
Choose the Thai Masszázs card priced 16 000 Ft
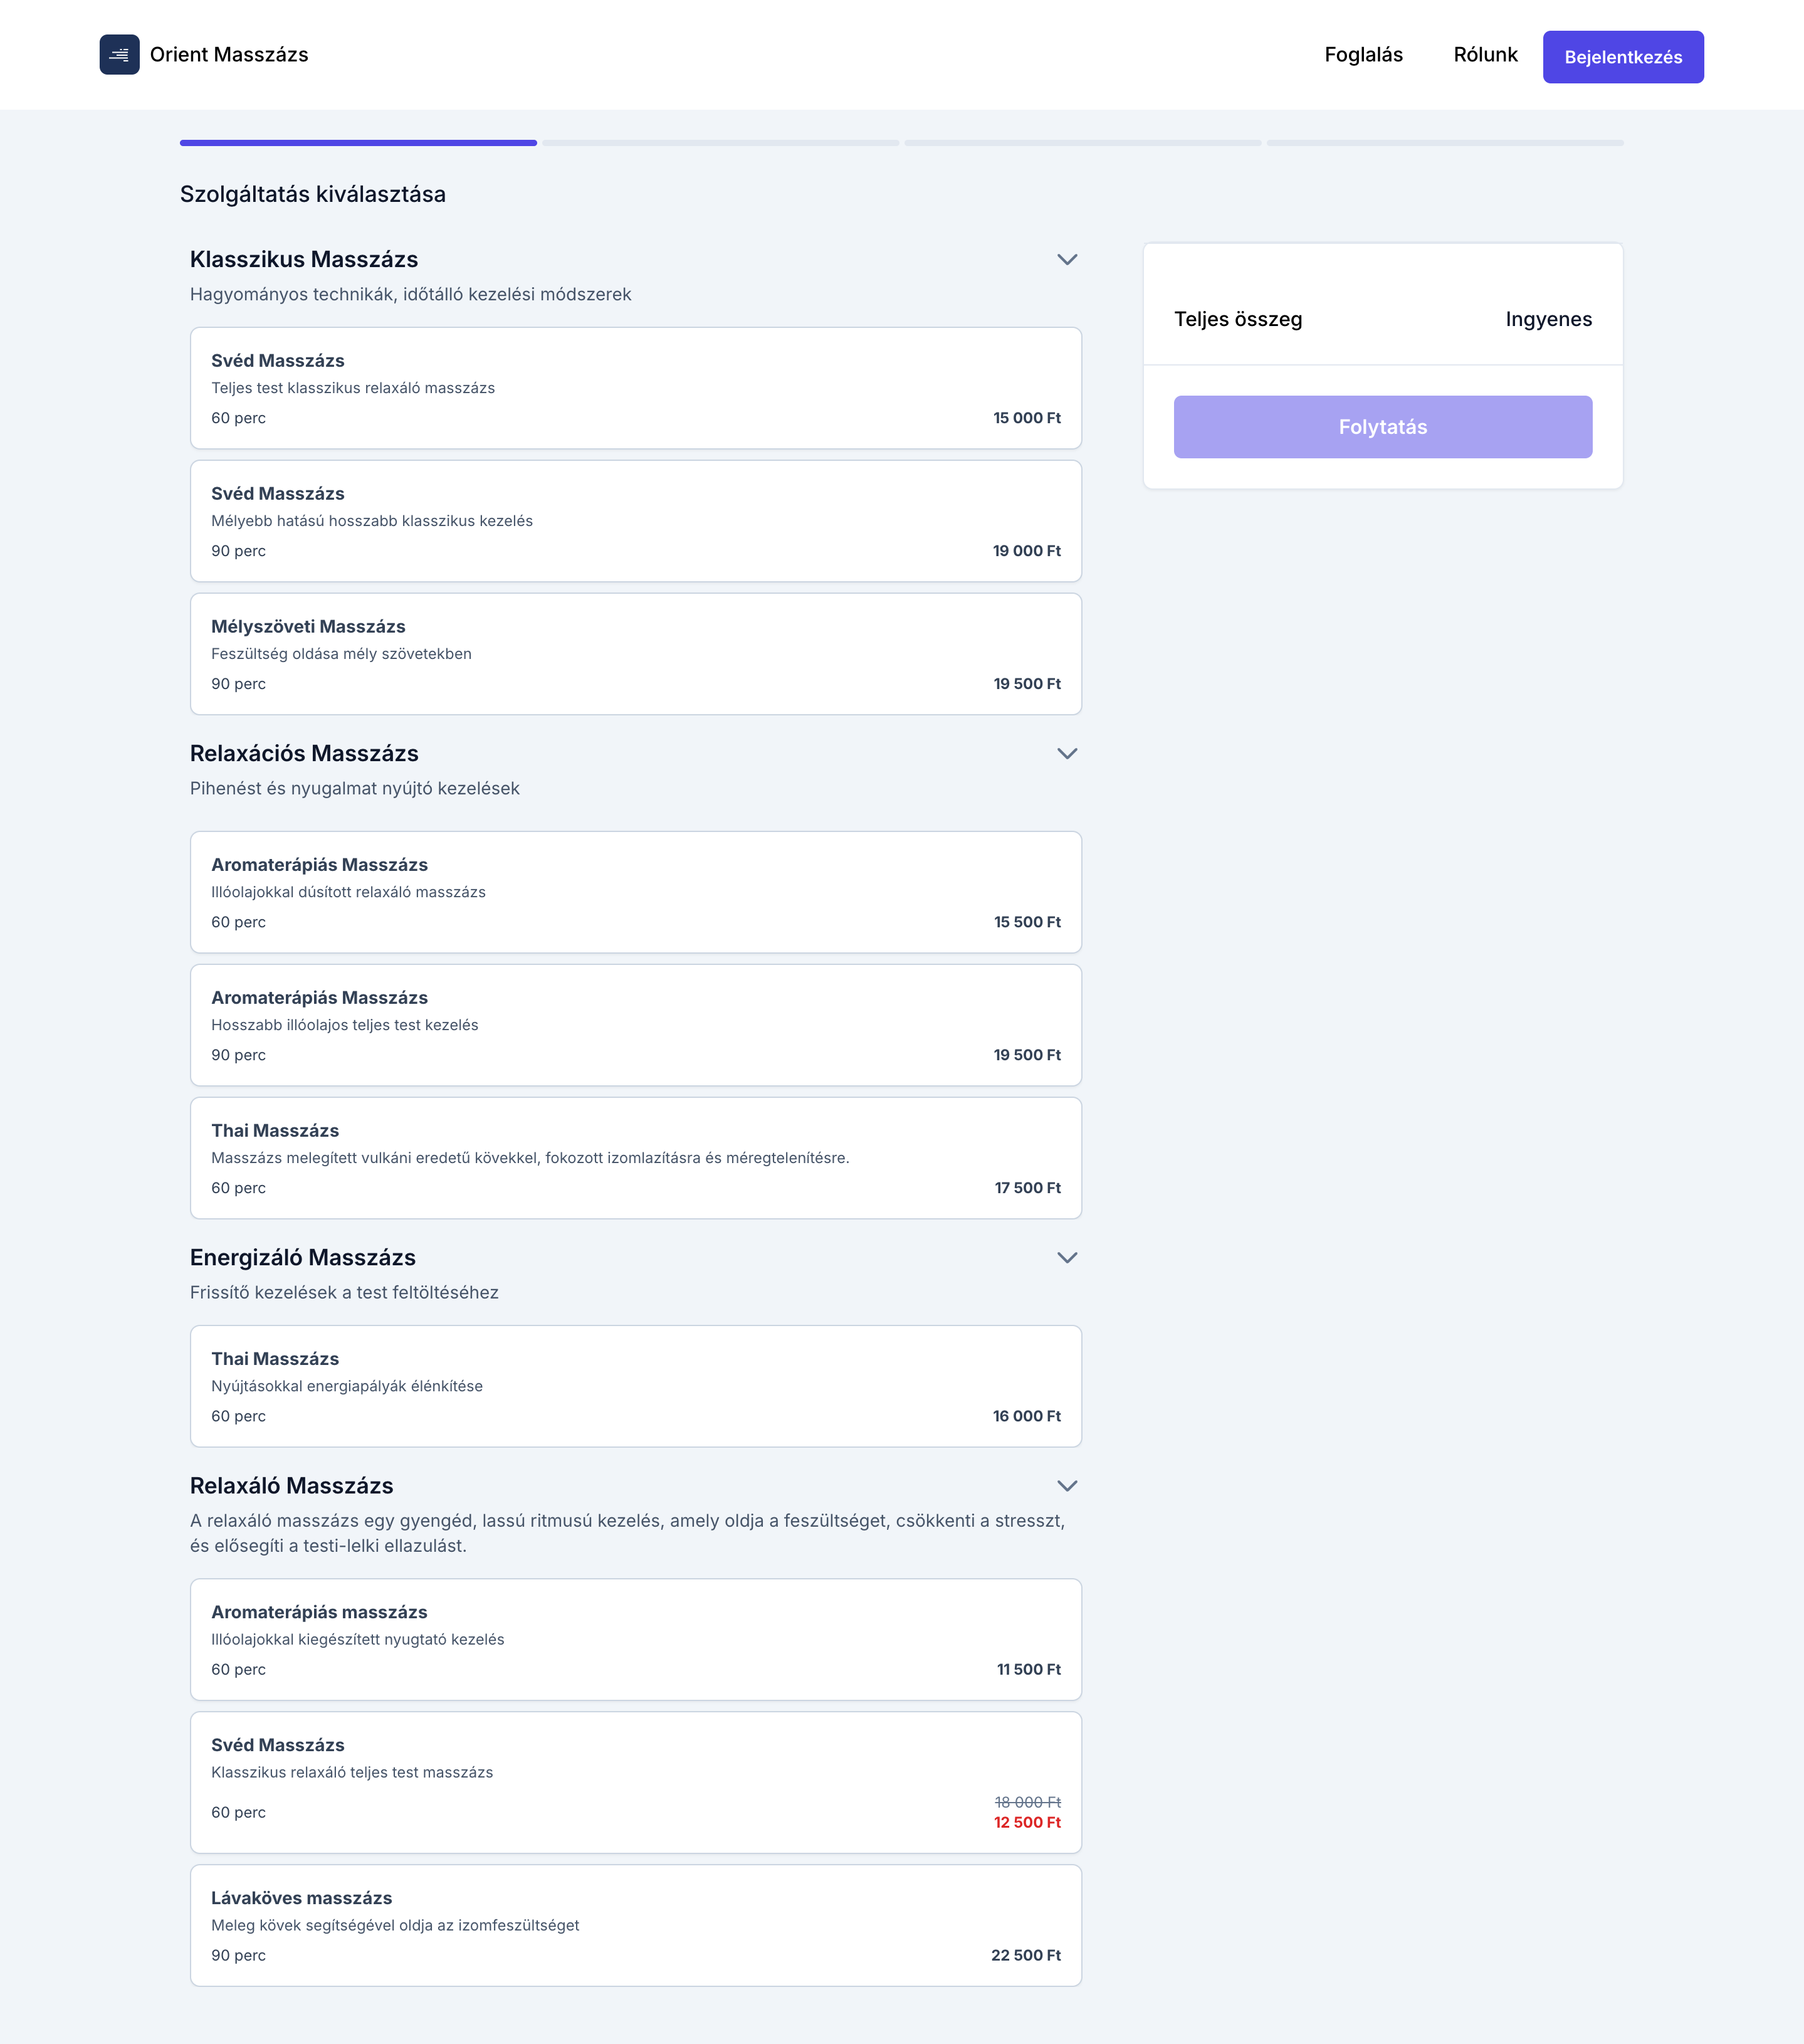[x=636, y=1386]
